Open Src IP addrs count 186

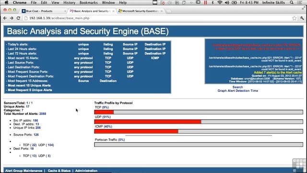pos(35,121)
